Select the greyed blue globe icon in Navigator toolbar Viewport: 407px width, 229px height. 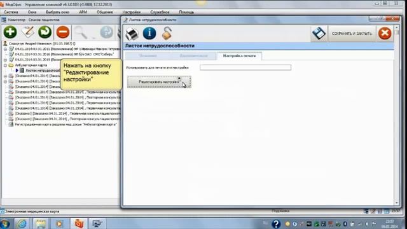[106, 32]
